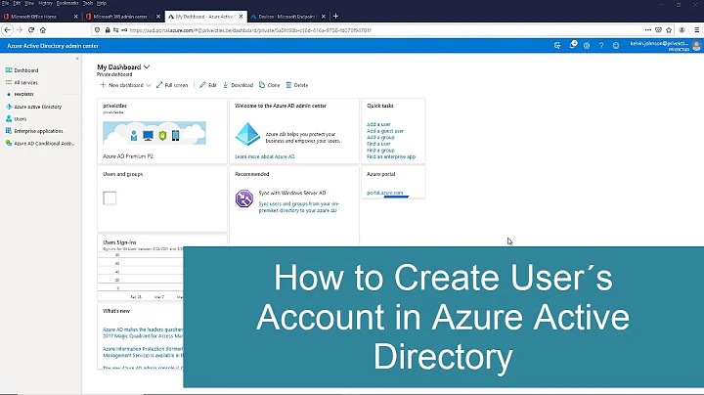Click the Azure AD sync connect icon

point(244,198)
